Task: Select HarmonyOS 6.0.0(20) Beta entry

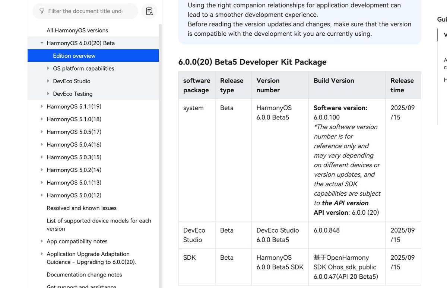Action: 81,43
